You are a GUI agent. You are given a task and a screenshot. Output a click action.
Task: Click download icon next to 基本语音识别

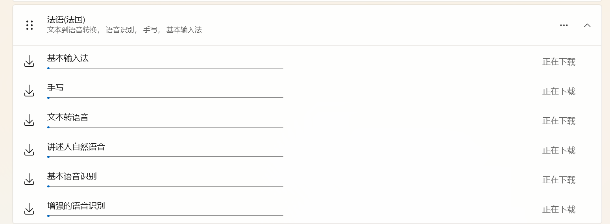click(x=29, y=180)
